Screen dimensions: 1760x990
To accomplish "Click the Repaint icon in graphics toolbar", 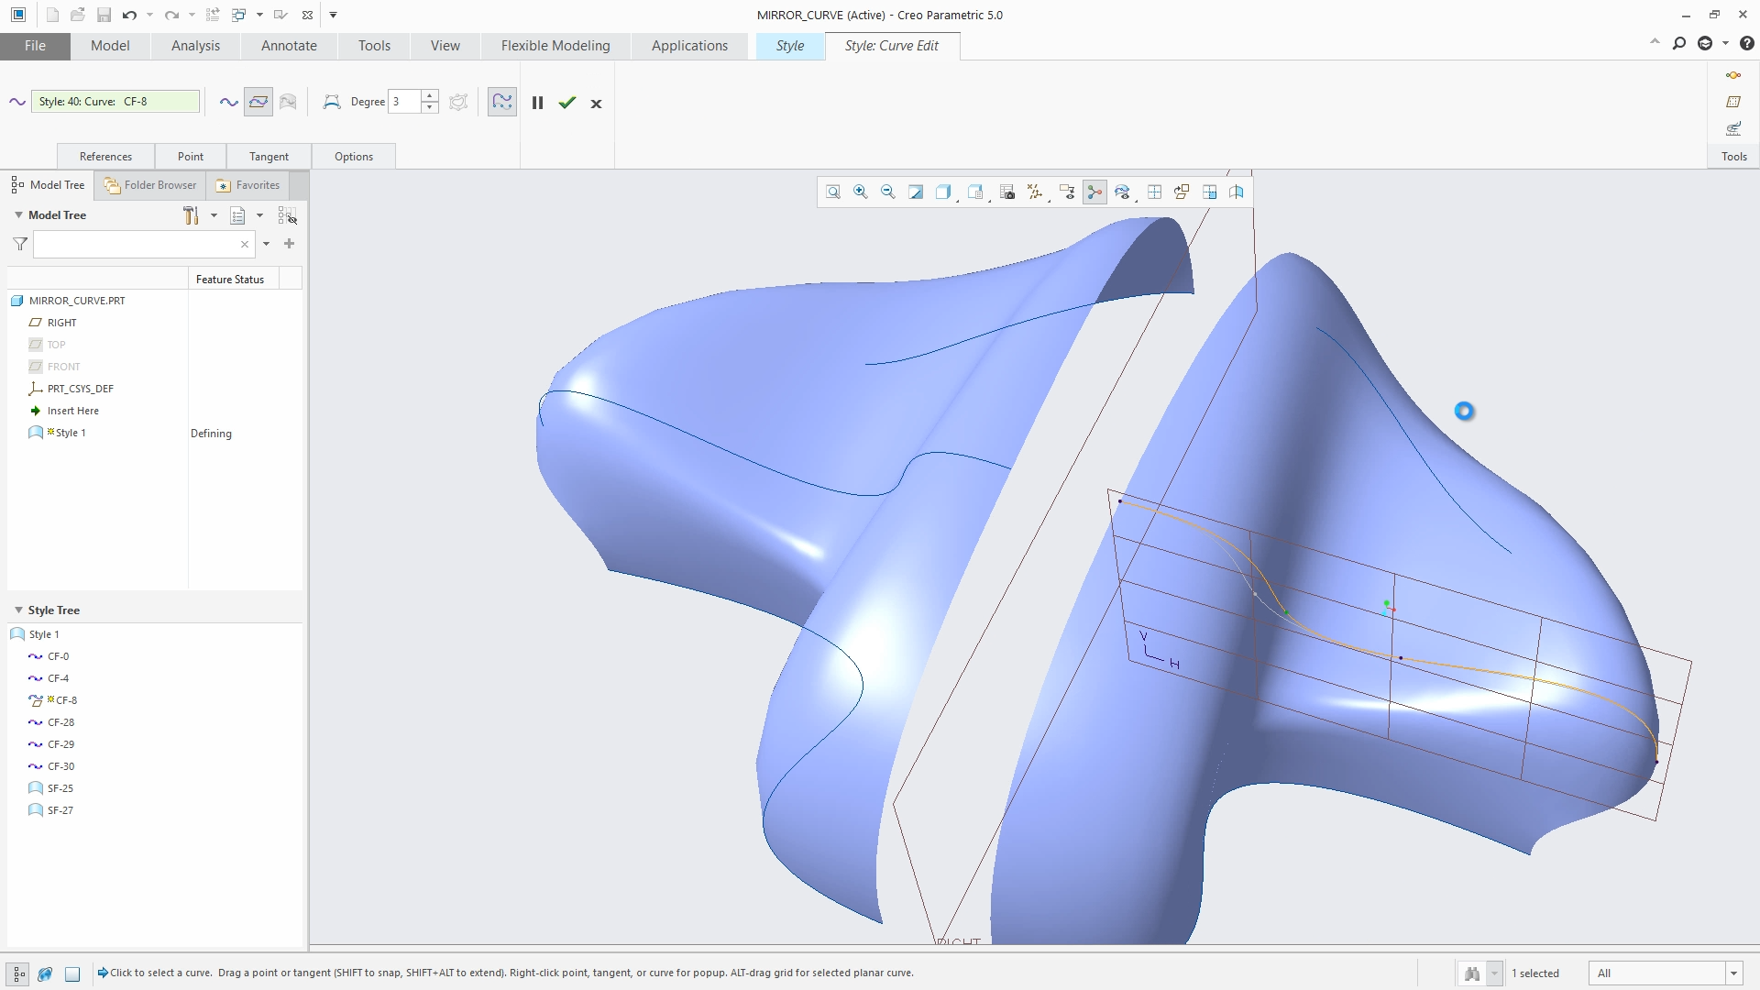I will [x=916, y=192].
